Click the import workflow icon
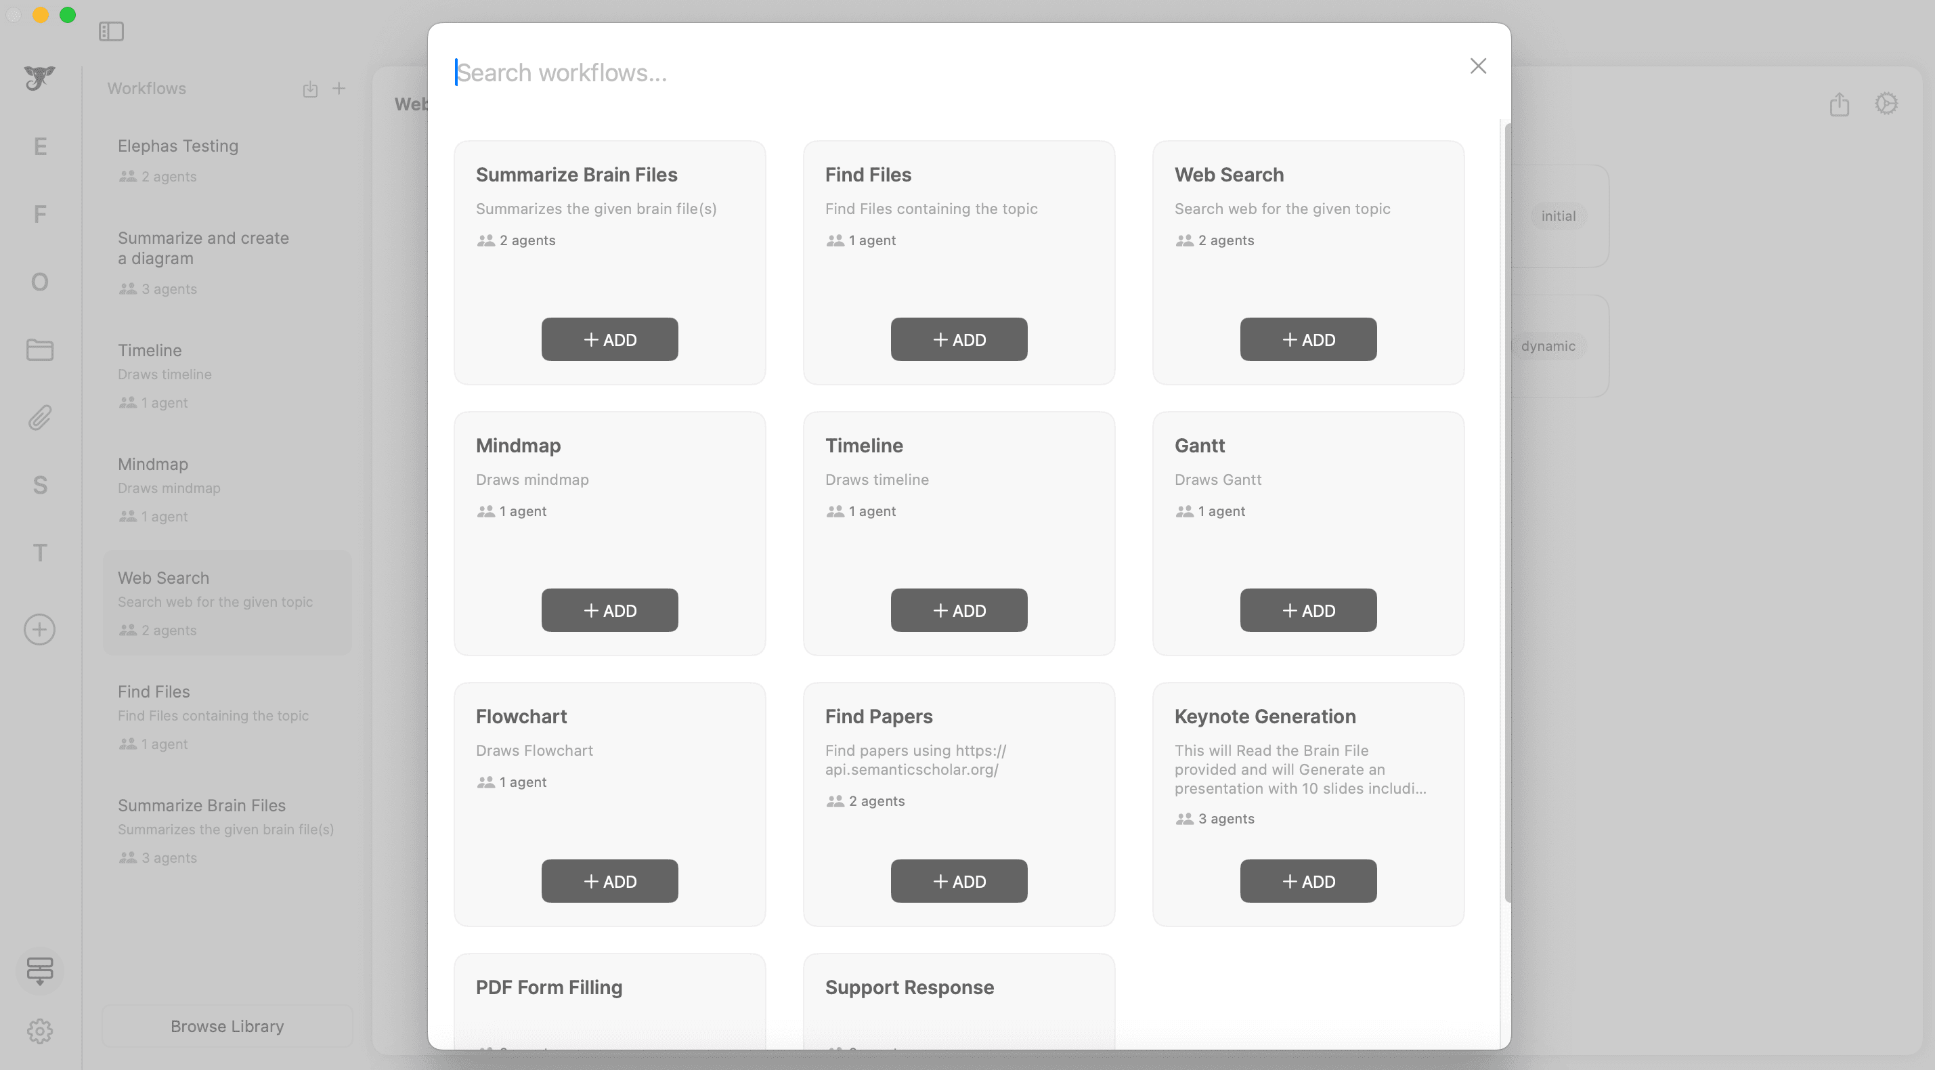This screenshot has height=1070, width=1935. pyautogui.click(x=310, y=89)
